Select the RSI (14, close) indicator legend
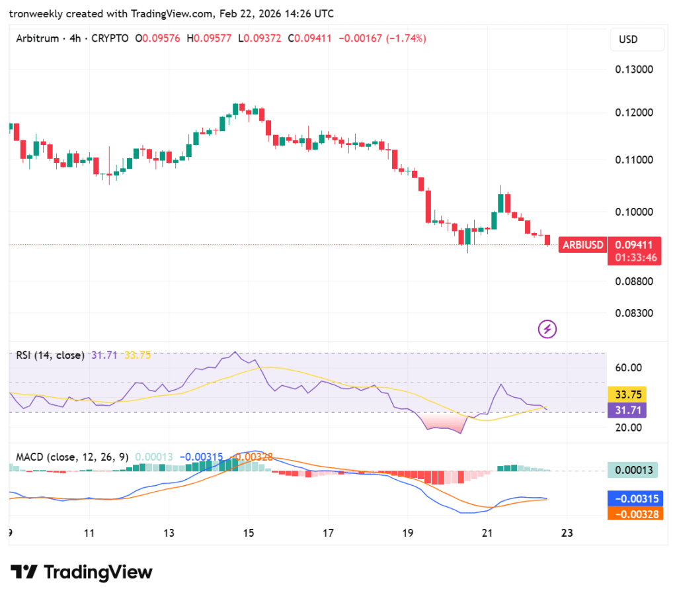Screen dimensions: 677x599 (x=50, y=355)
